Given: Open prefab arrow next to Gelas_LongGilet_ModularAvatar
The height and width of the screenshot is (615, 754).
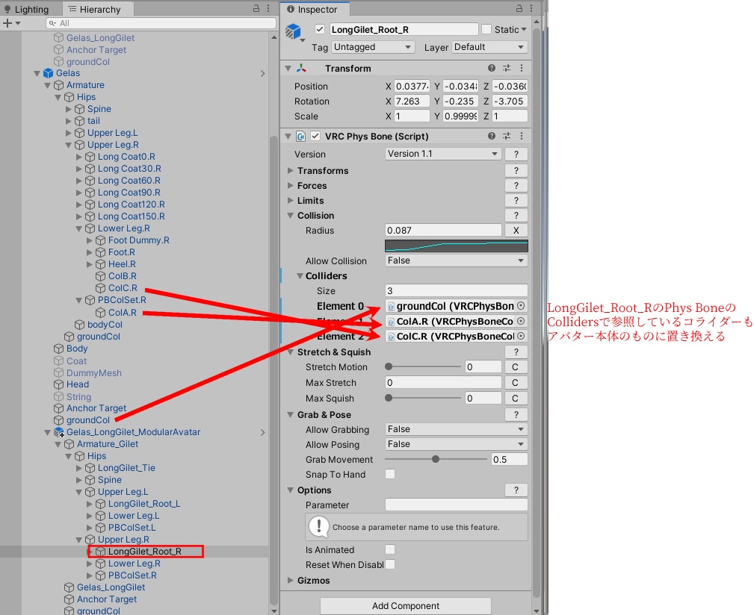Looking at the screenshot, I should coord(262,433).
